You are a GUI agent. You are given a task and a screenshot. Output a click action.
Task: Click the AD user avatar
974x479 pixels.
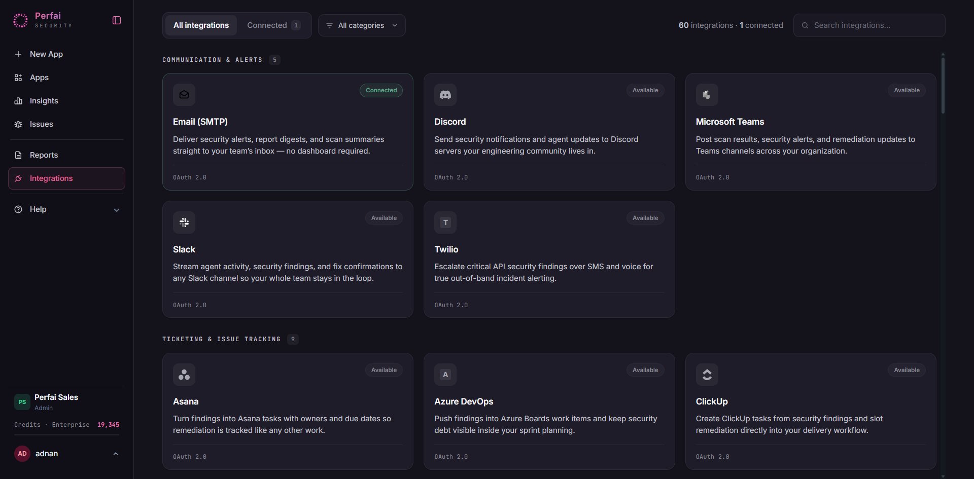(x=22, y=454)
